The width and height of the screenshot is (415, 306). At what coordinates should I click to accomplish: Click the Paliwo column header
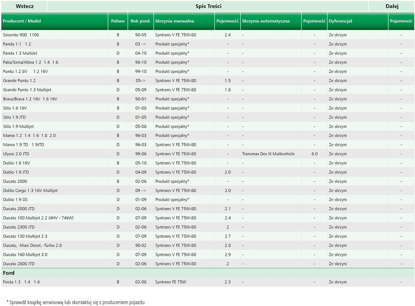coord(118,21)
